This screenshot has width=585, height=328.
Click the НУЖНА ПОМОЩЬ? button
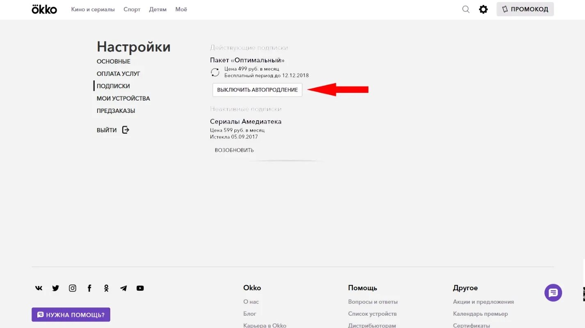(x=71, y=315)
